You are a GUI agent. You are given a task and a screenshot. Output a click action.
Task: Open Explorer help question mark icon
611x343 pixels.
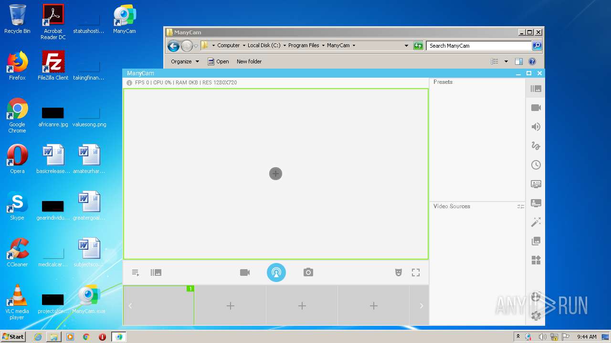[532, 61]
